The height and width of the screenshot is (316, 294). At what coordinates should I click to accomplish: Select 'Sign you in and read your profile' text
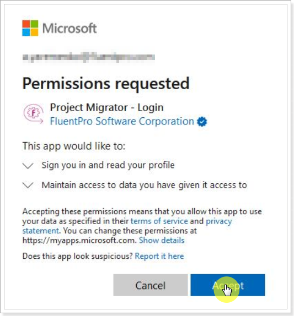(x=108, y=165)
